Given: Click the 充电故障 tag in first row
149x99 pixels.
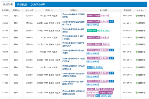Looking at the screenshot, I should (x=104, y=16).
